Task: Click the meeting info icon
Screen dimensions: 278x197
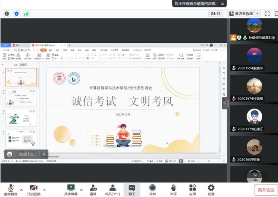Action: point(7,14)
